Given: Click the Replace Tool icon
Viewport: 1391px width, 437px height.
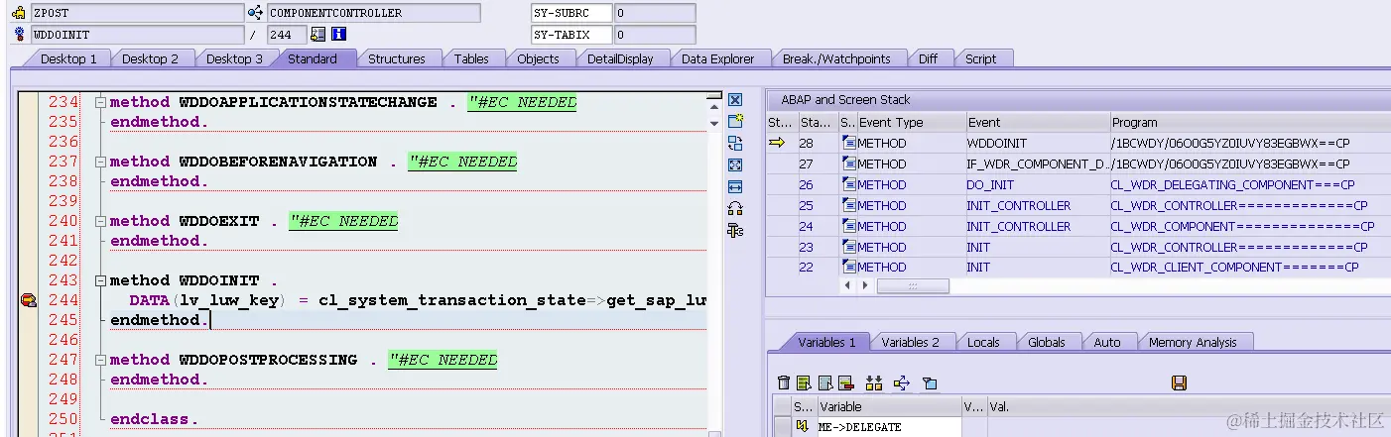Looking at the screenshot, I should (x=735, y=143).
